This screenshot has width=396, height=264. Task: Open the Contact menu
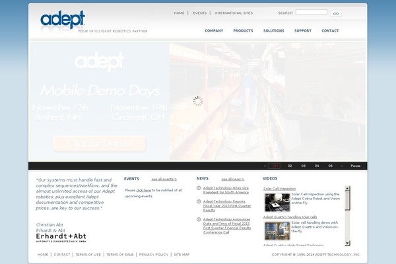click(330, 30)
